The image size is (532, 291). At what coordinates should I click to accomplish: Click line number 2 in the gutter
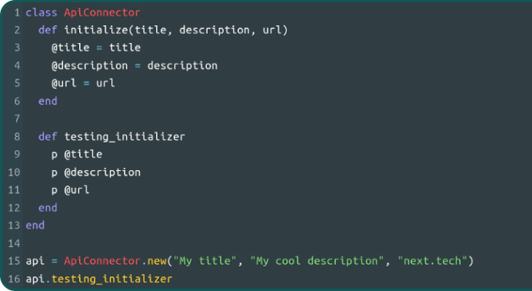[17, 30]
